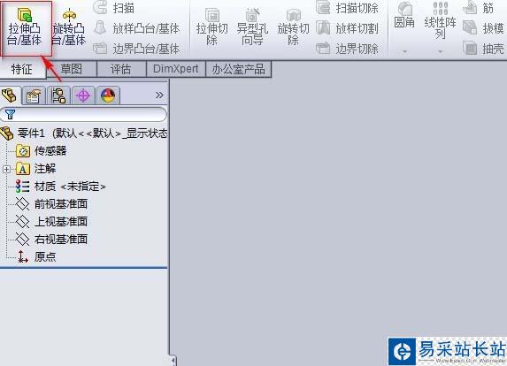Click the Swept Cut (扫描切除) tool
Screen dimensions: 507x366
click(x=347, y=8)
